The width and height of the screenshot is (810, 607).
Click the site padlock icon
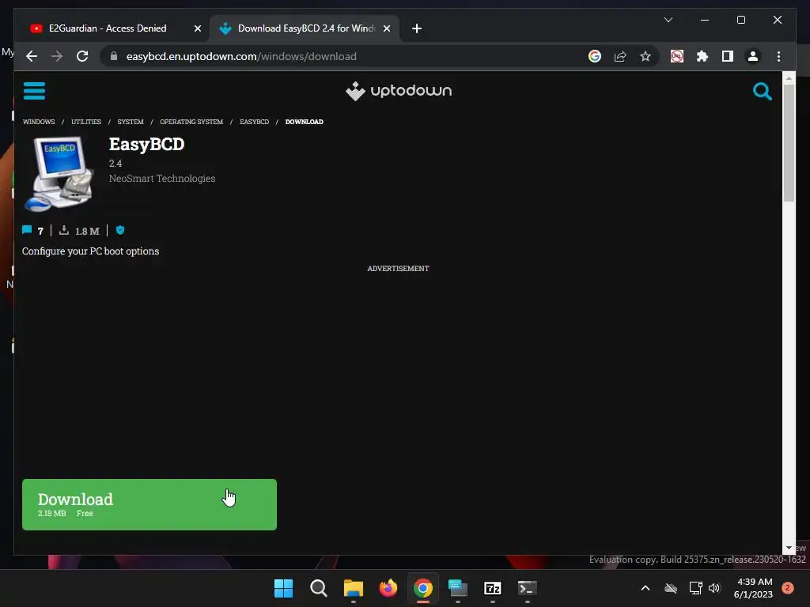(x=114, y=56)
